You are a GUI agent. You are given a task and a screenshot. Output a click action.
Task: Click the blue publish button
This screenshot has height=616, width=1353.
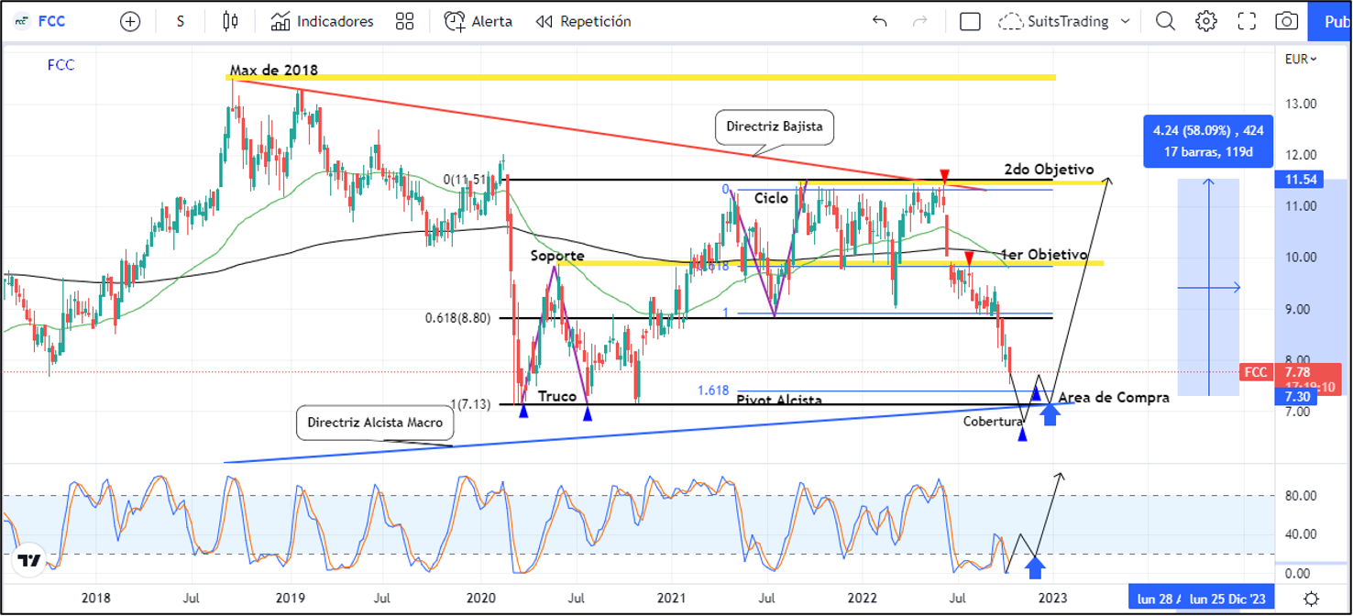tap(1334, 21)
